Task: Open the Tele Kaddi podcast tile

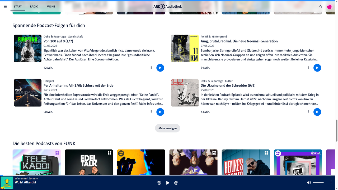Action: tap(37, 162)
